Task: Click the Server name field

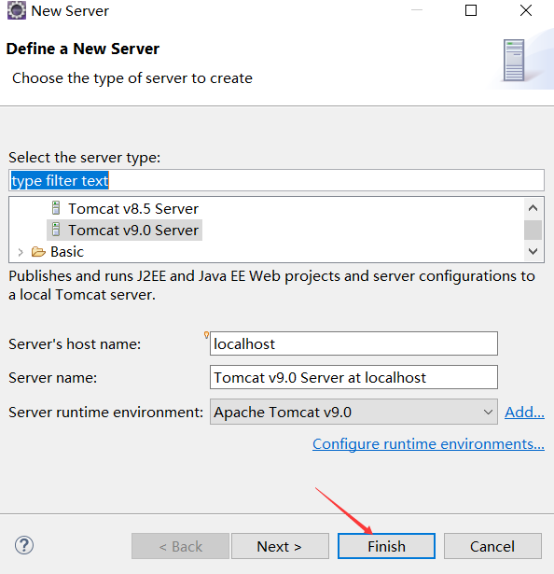Action: [353, 377]
